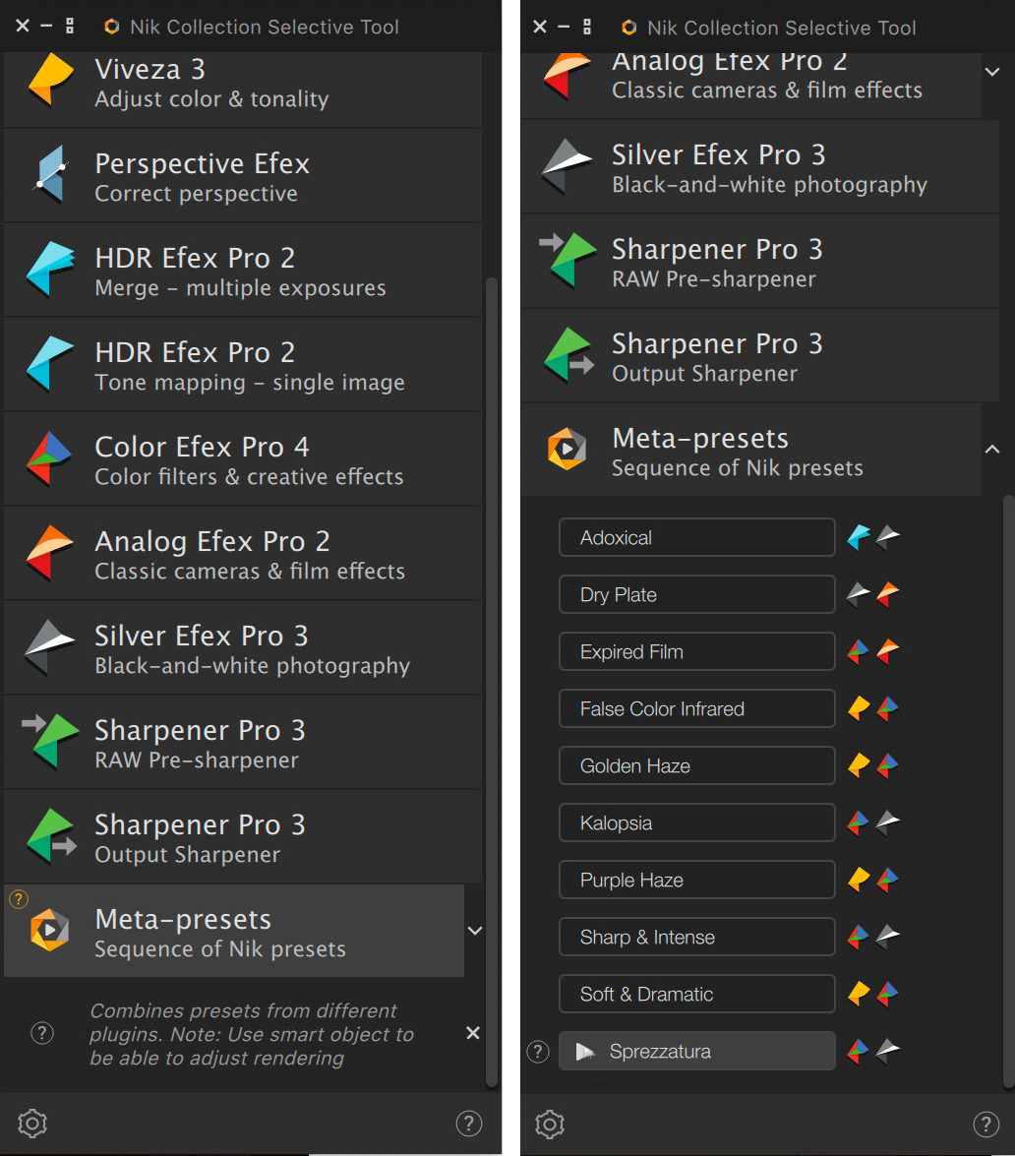Open Silver Efex Pro 3 for black-and-white
Viewport: 1015px width, 1156px height.
pos(49,647)
